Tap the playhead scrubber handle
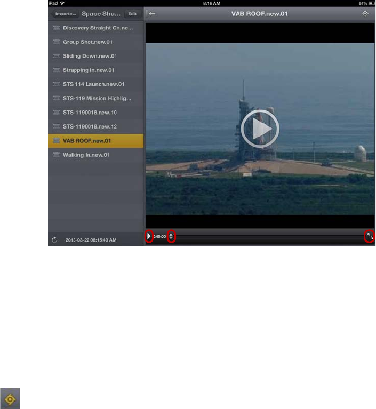This screenshot has height=409, width=376. click(171, 236)
